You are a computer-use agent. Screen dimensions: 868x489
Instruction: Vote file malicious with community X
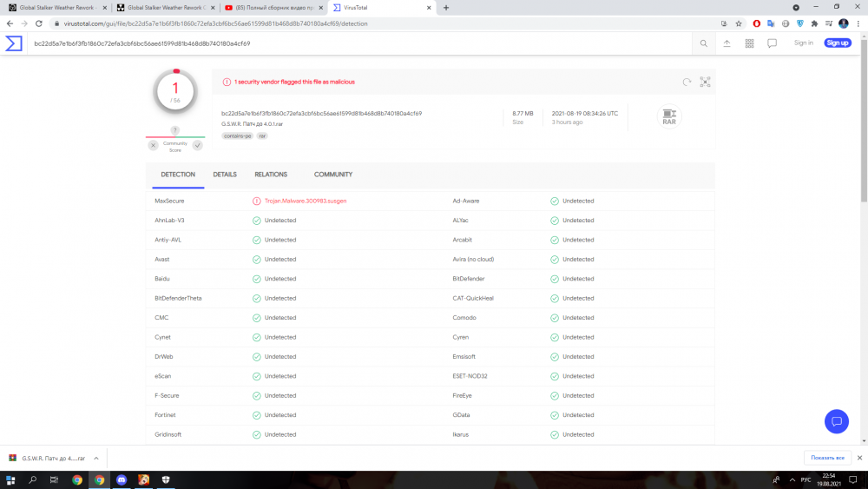pyautogui.click(x=154, y=145)
